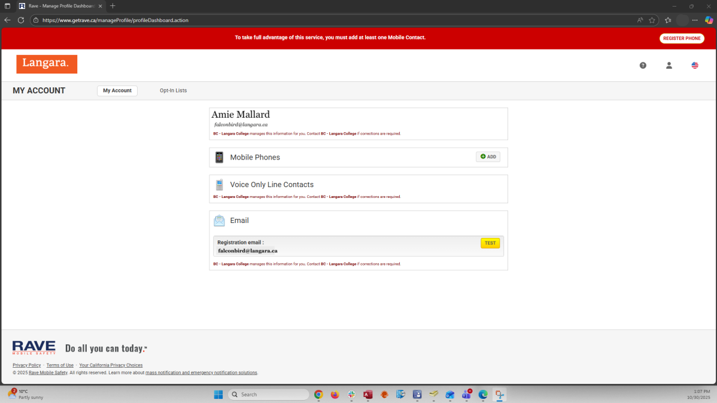717x403 pixels.
Task: Open Firefox from the Windows taskbar
Action: tap(335, 395)
